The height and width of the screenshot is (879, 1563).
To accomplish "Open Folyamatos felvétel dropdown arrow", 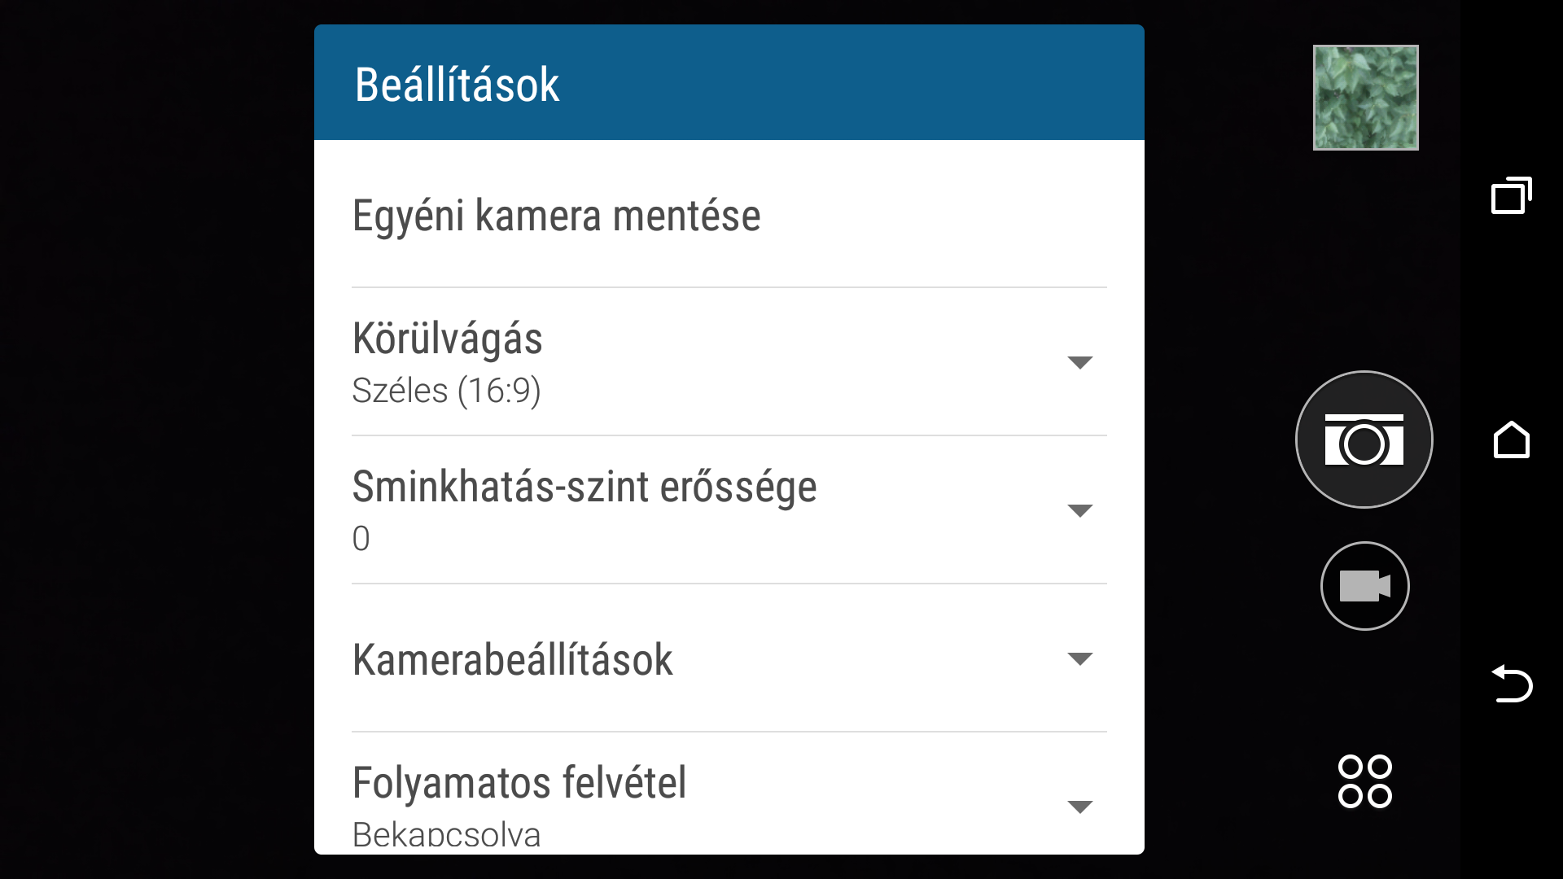I will tap(1079, 807).
